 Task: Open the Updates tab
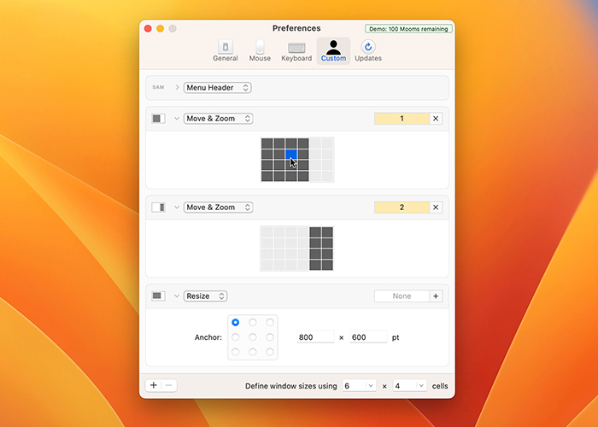(368, 51)
